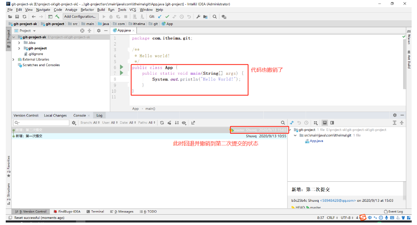Open Branch filter dropdown

click(90, 123)
